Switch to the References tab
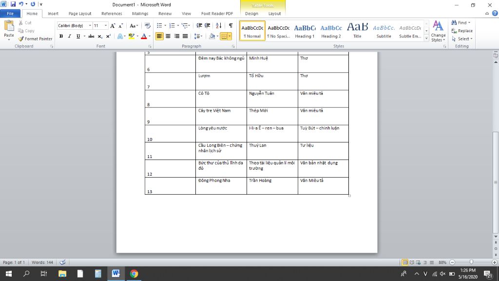Viewport: 499px width, 281px height. (x=112, y=13)
